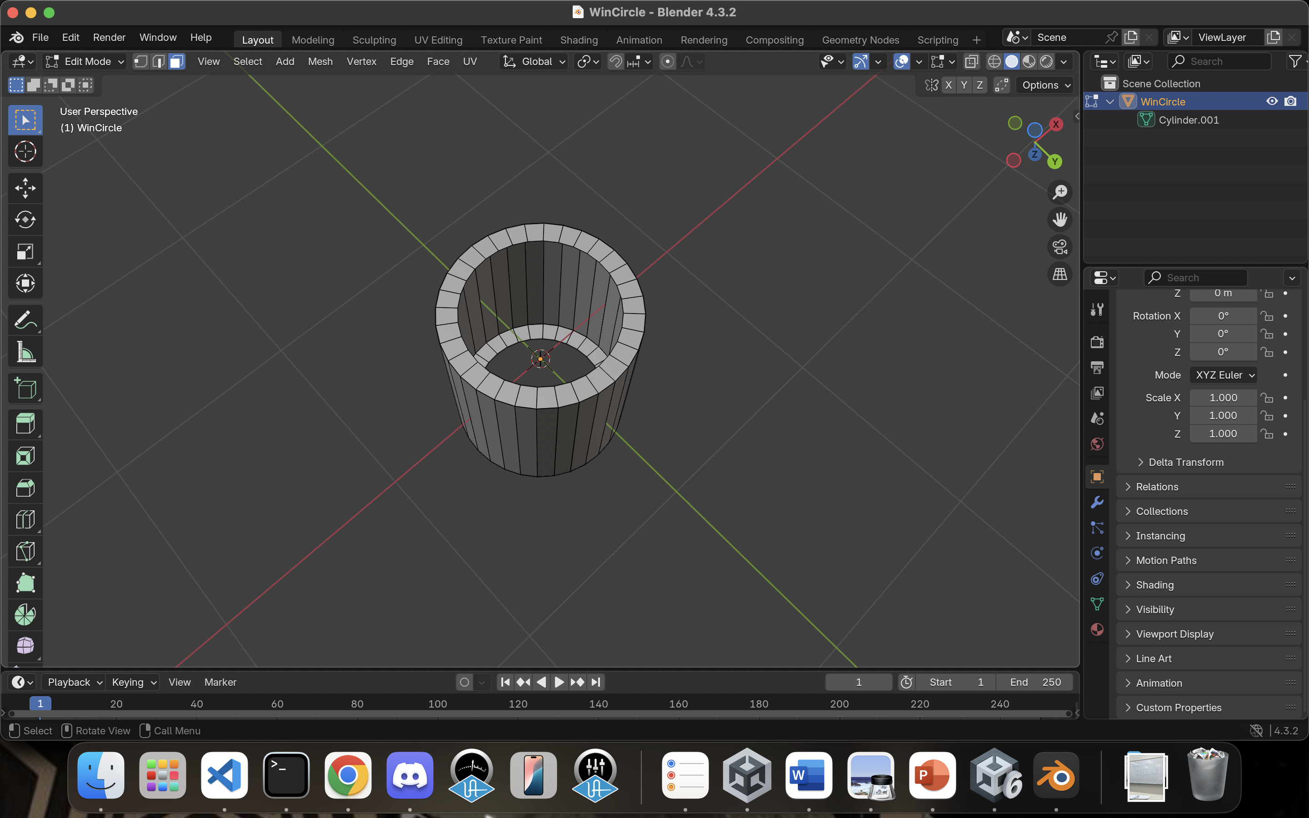Select the Rotate tool

coord(25,219)
